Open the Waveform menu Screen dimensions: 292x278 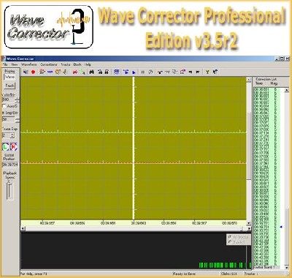[29, 64]
